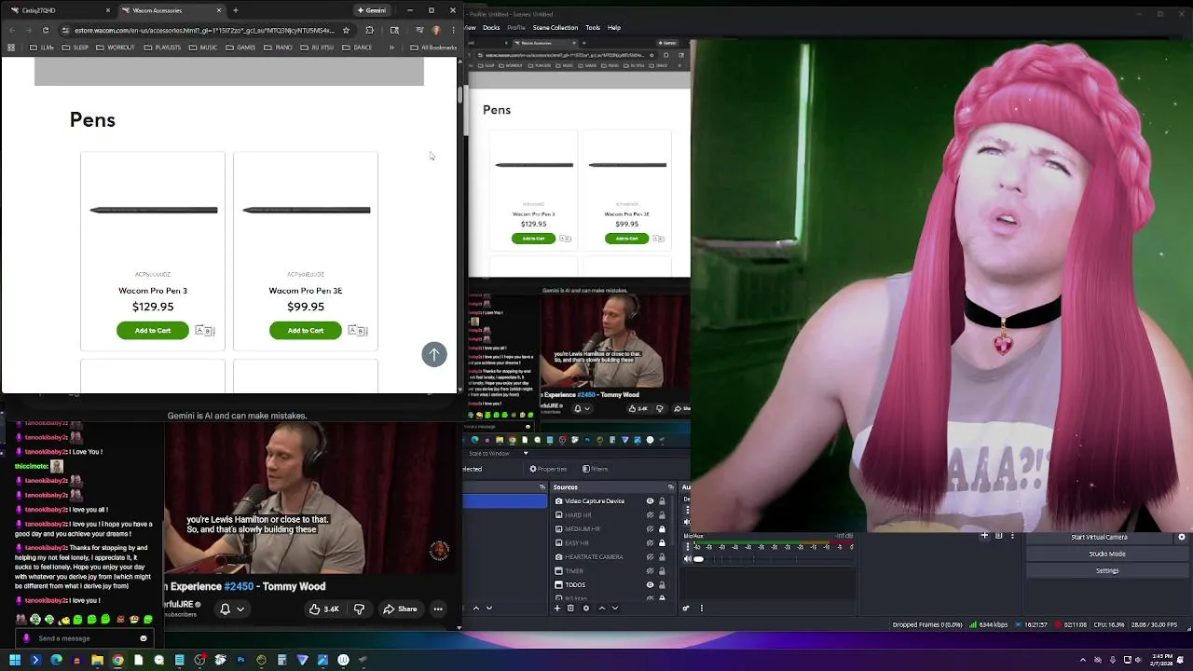Click the Start Virtual Camera button
The height and width of the screenshot is (671, 1193).
pyautogui.click(x=1099, y=538)
